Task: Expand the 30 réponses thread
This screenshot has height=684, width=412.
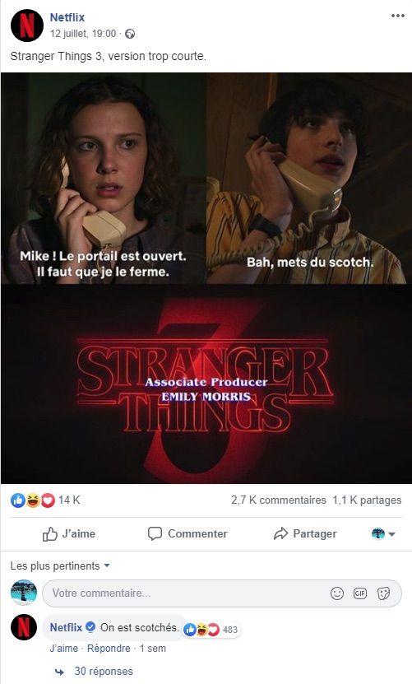Action: pyautogui.click(x=104, y=671)
